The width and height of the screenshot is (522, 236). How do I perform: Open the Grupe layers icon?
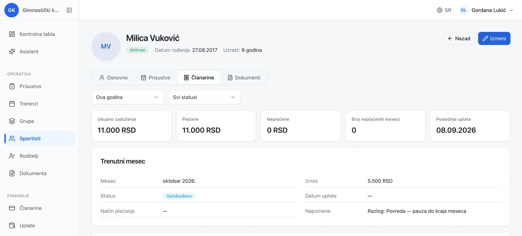(12, 121)
